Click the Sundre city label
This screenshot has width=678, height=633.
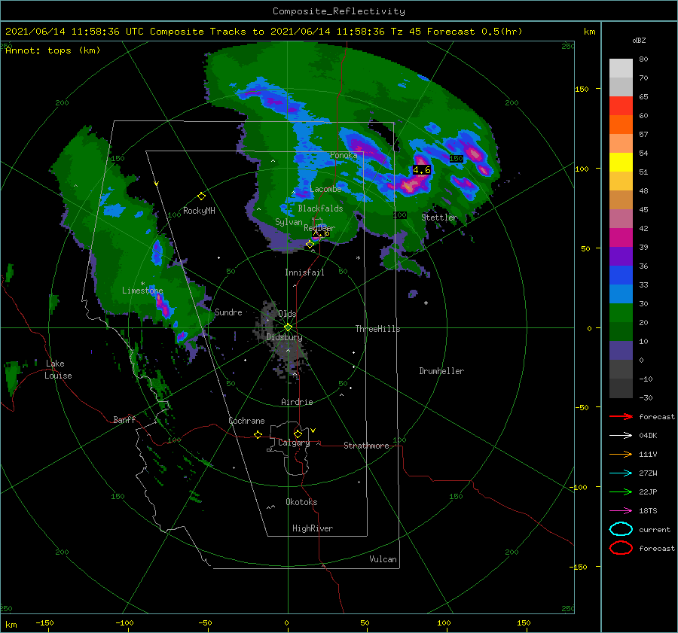(228, 312)
